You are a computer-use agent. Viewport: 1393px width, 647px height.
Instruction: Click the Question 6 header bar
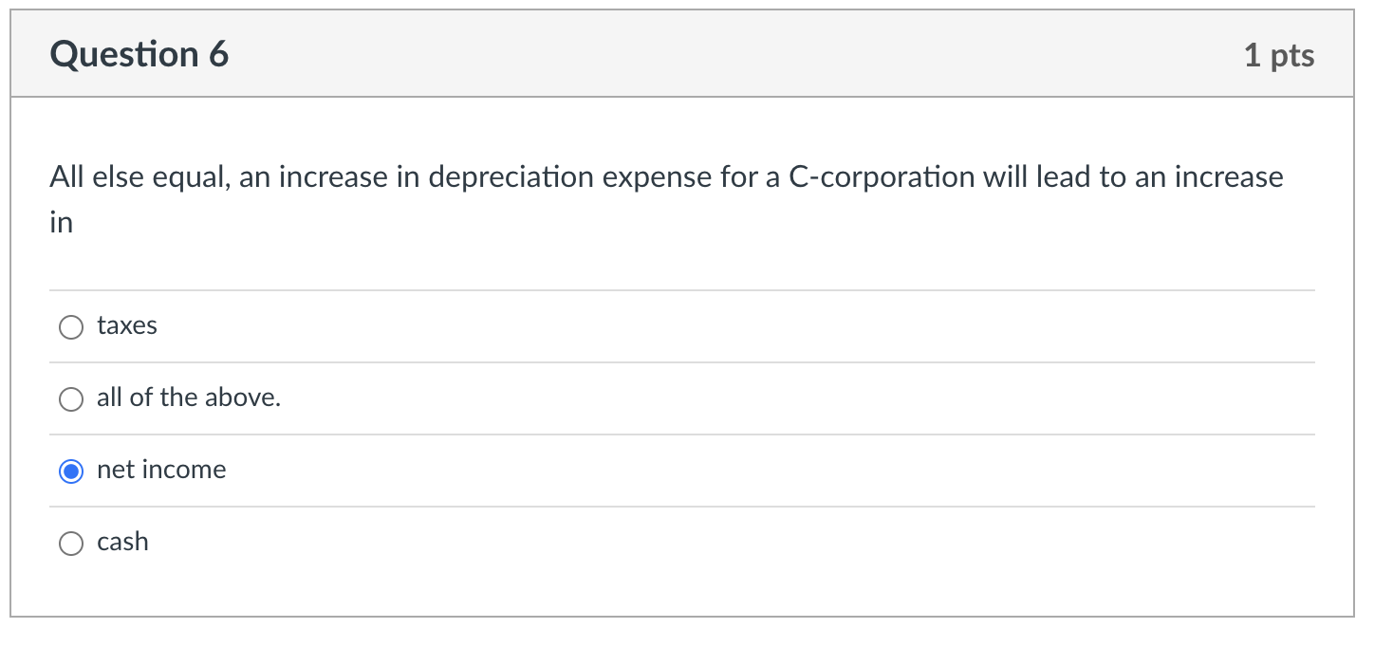(x=681, y=54)
